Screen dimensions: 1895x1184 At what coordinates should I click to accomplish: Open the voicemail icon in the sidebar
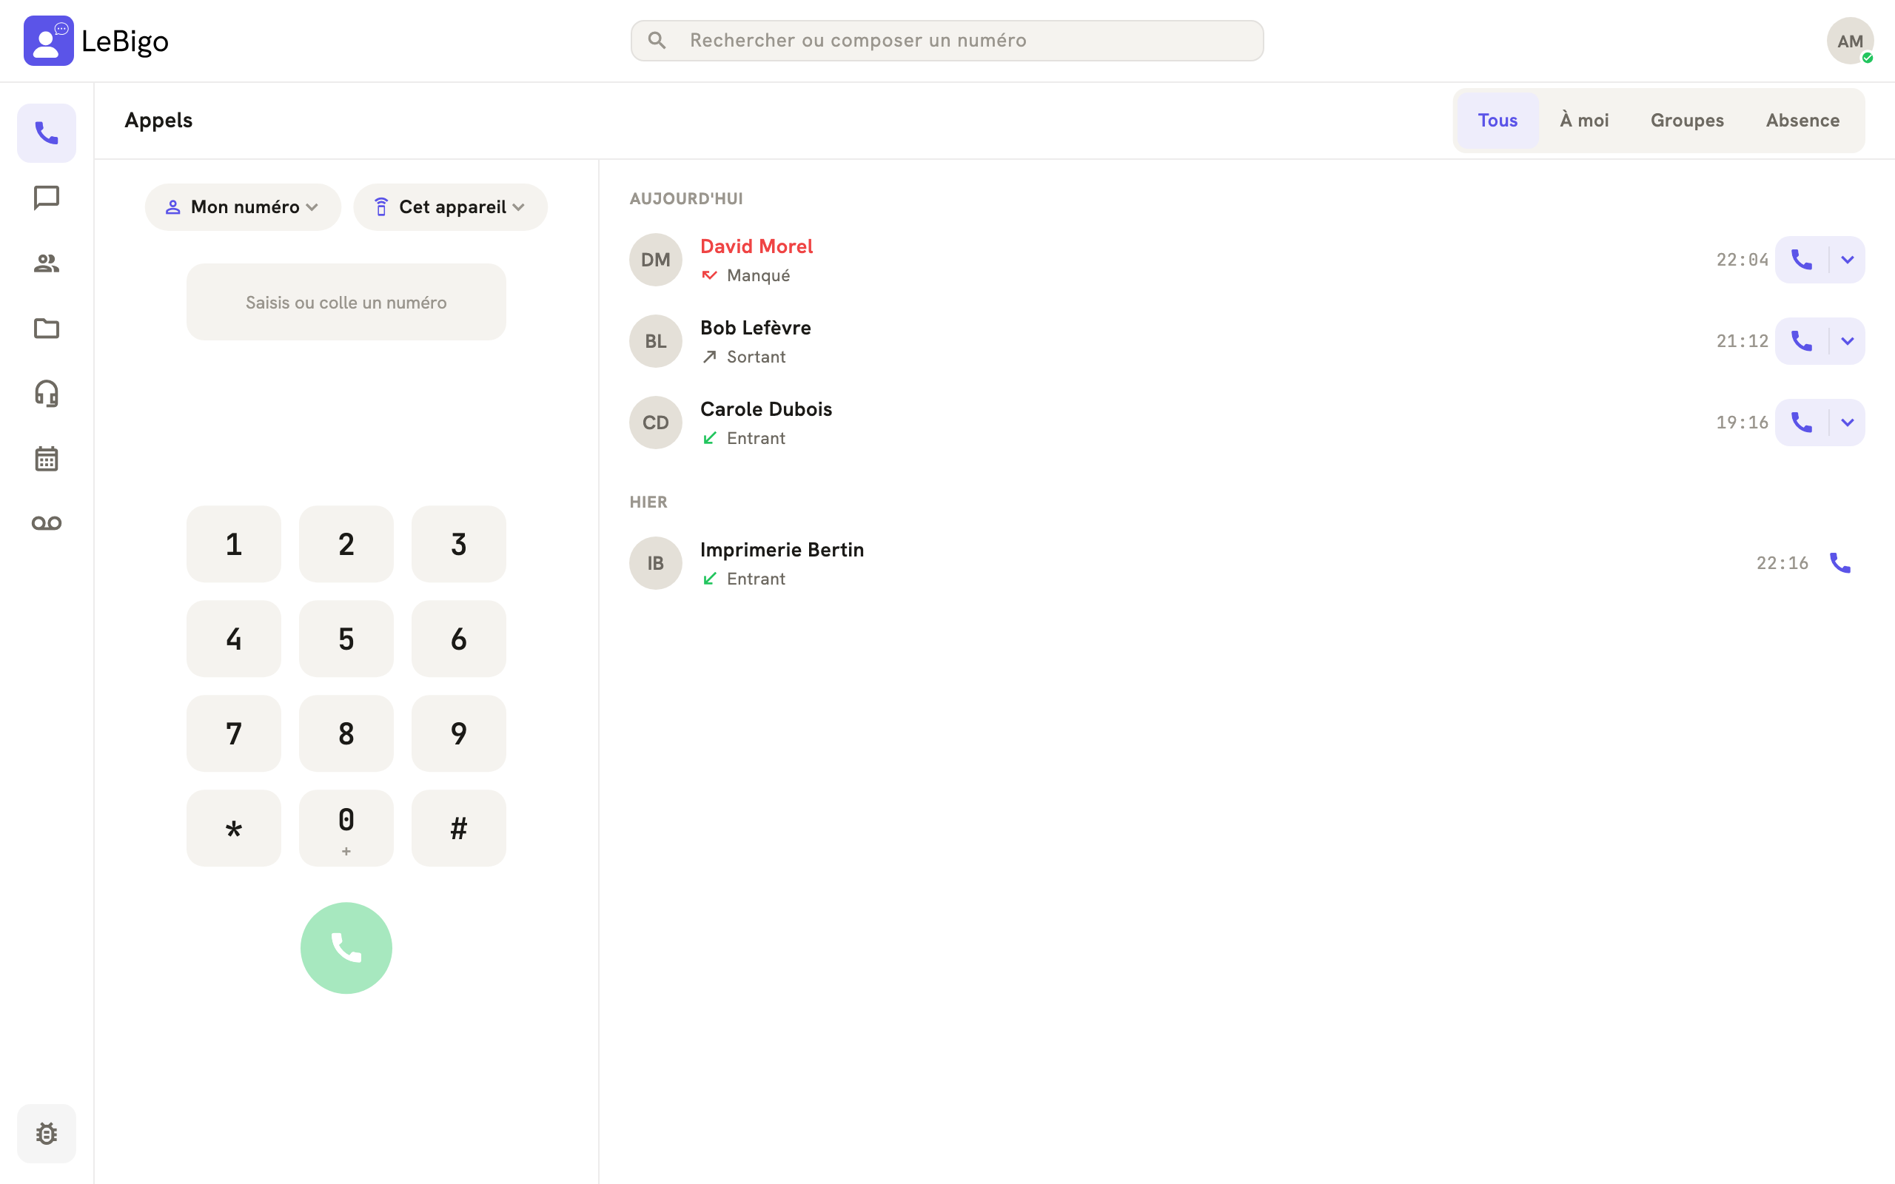click(x=47, y=523)
